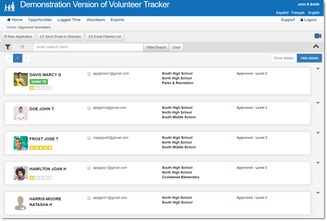Click Show details toggle
This screenshot has width=327, height=221.
point(283,58)
